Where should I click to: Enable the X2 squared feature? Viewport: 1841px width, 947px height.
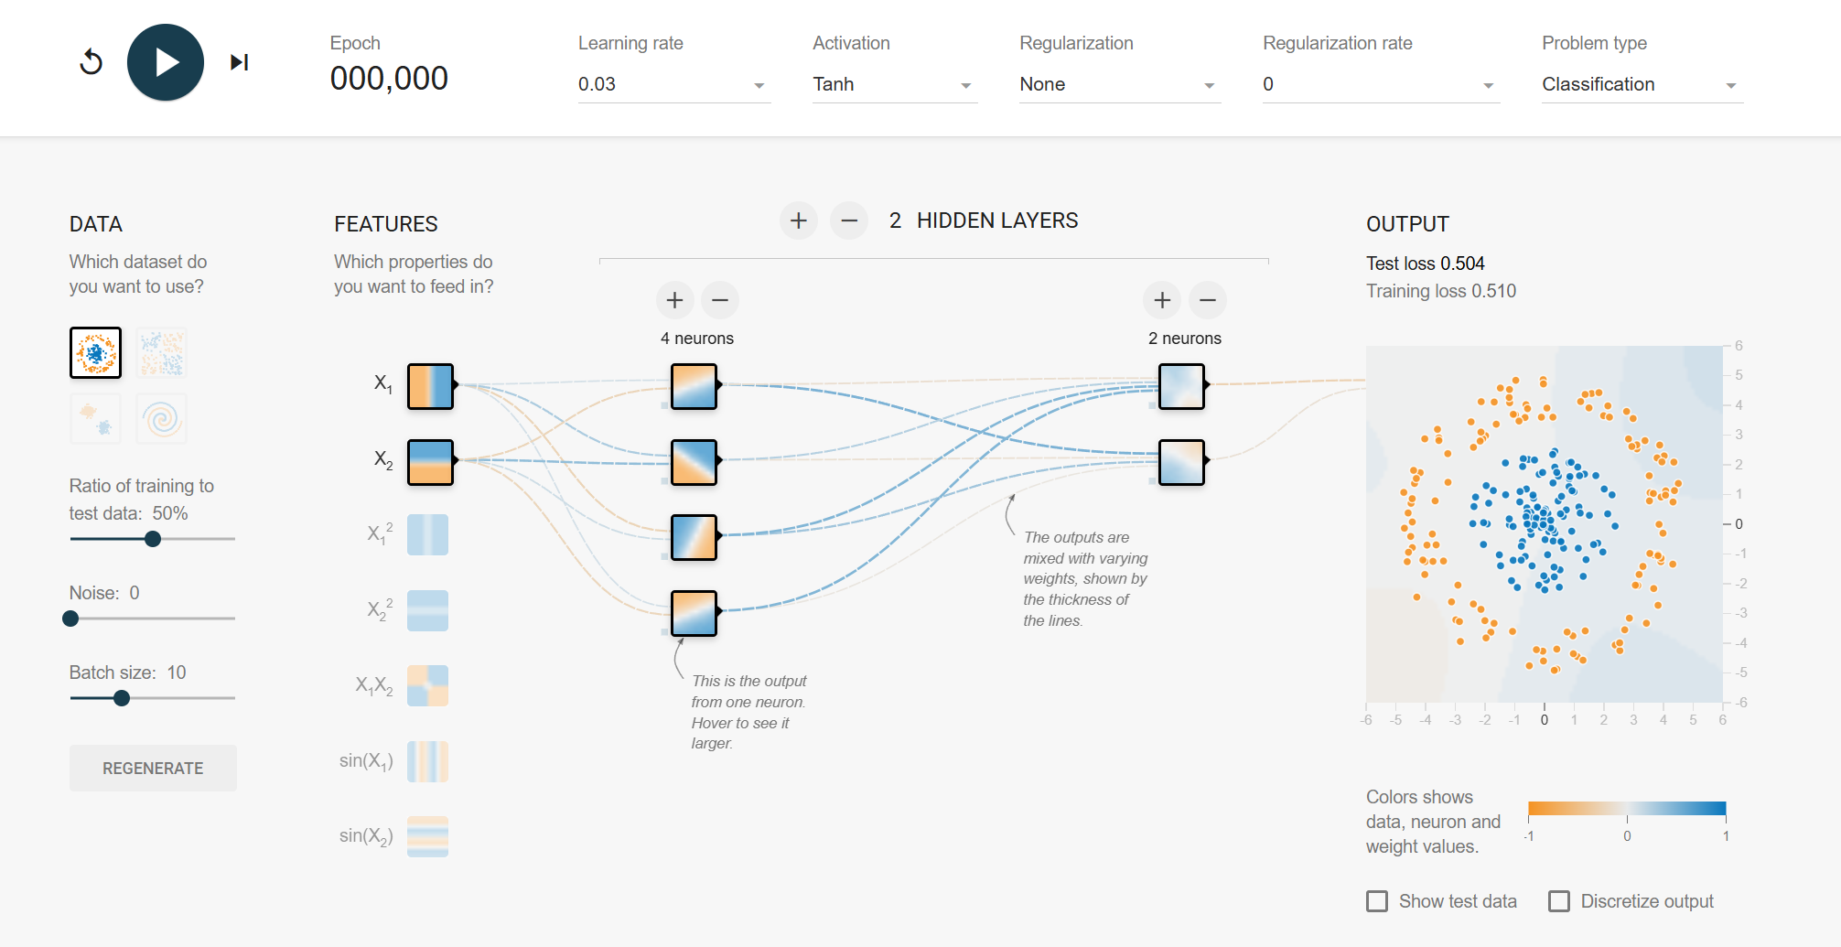pyautogui.click(x=427, y=610)
